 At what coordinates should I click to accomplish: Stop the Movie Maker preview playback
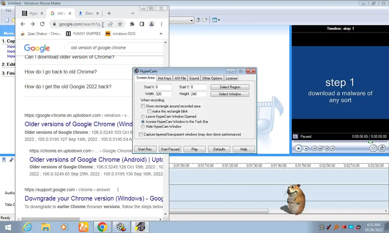coord(306,148)
